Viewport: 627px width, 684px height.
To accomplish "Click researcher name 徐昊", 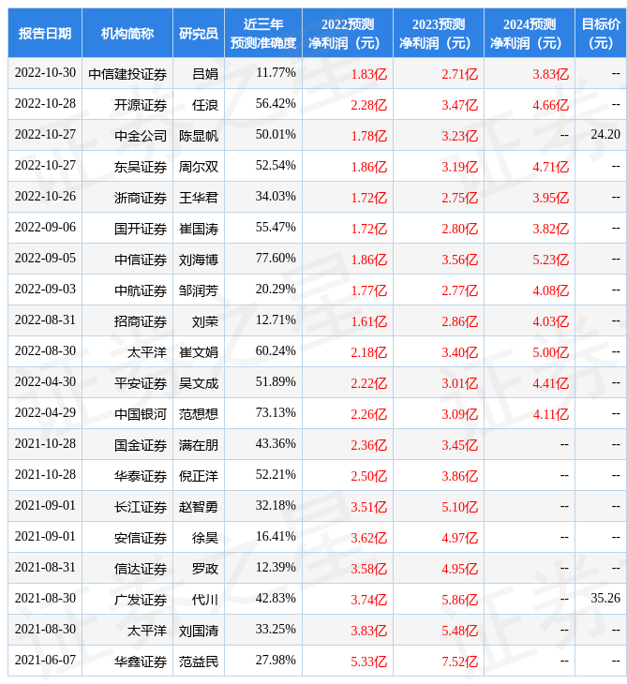I will coord(205,538).
